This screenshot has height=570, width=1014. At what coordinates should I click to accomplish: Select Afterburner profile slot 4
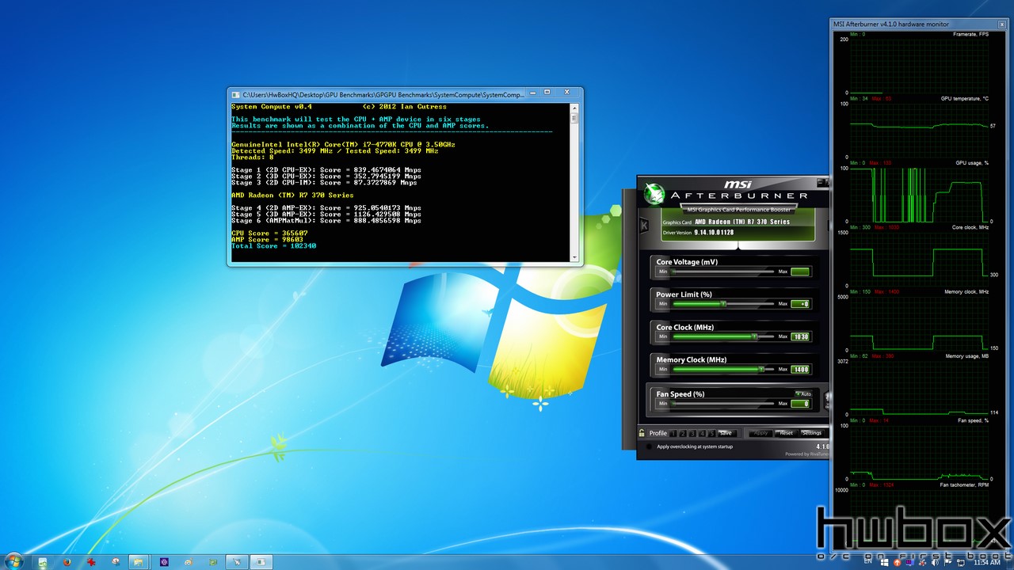point(702,433)
